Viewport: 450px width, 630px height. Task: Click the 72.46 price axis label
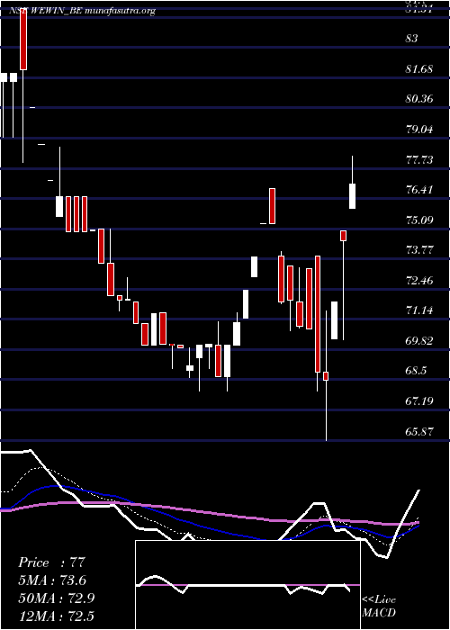pos(419,280)
